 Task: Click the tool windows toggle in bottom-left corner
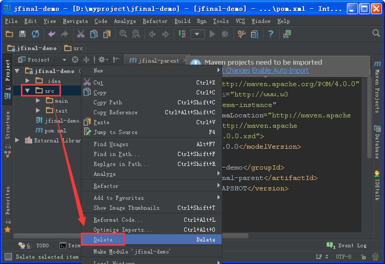tap(8, 257)
